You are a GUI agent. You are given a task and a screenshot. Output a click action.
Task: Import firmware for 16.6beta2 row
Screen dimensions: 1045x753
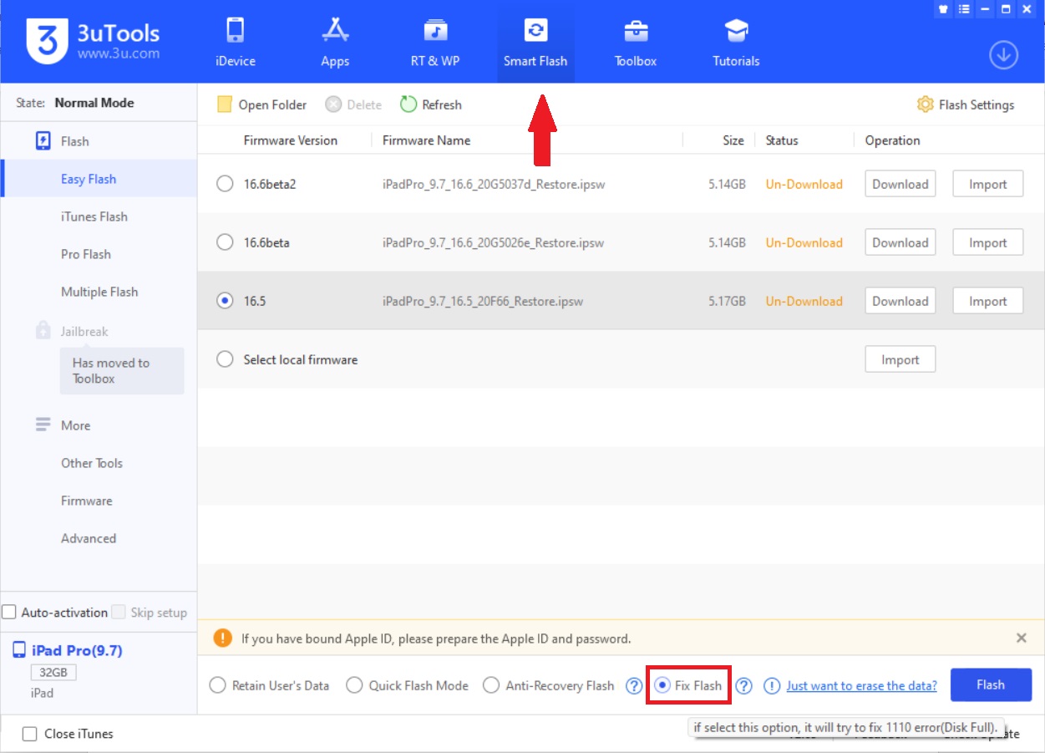988,184
